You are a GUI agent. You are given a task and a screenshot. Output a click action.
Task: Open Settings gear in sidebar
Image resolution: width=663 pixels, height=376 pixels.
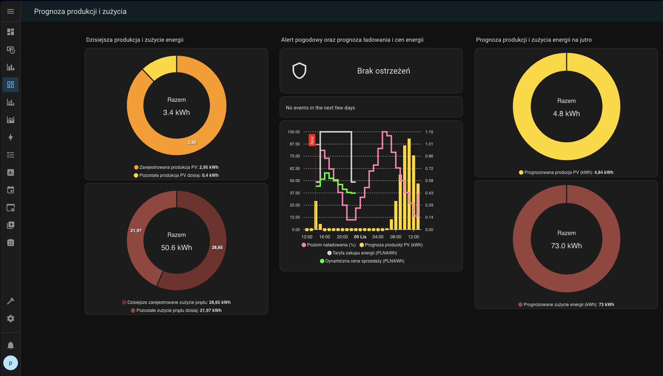point(11,319)
